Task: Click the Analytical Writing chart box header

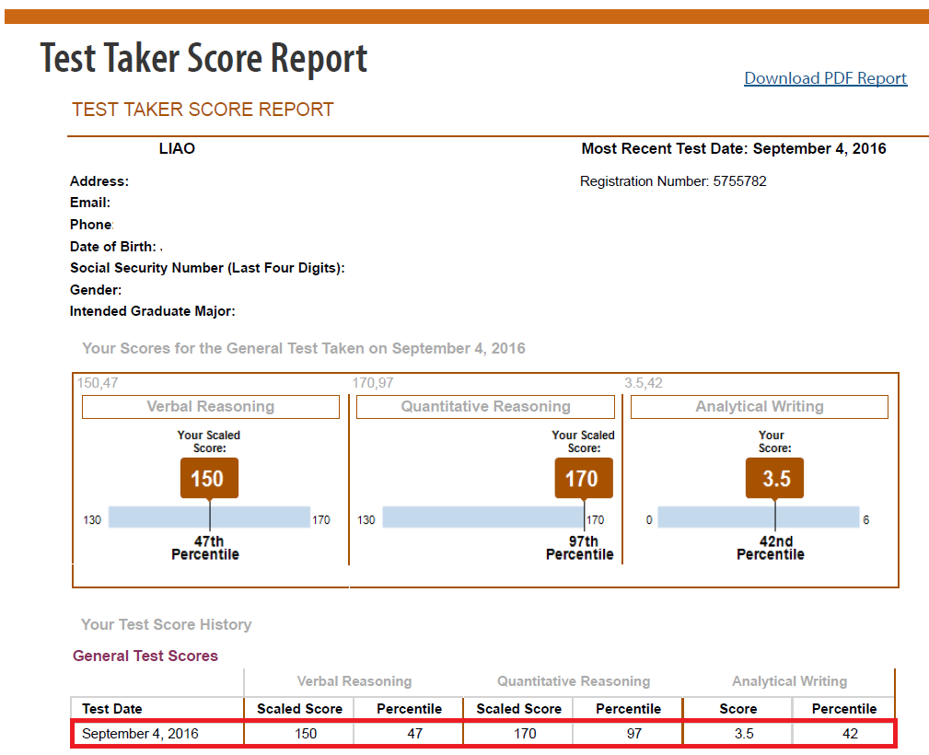Action: (x=760, y=407)
